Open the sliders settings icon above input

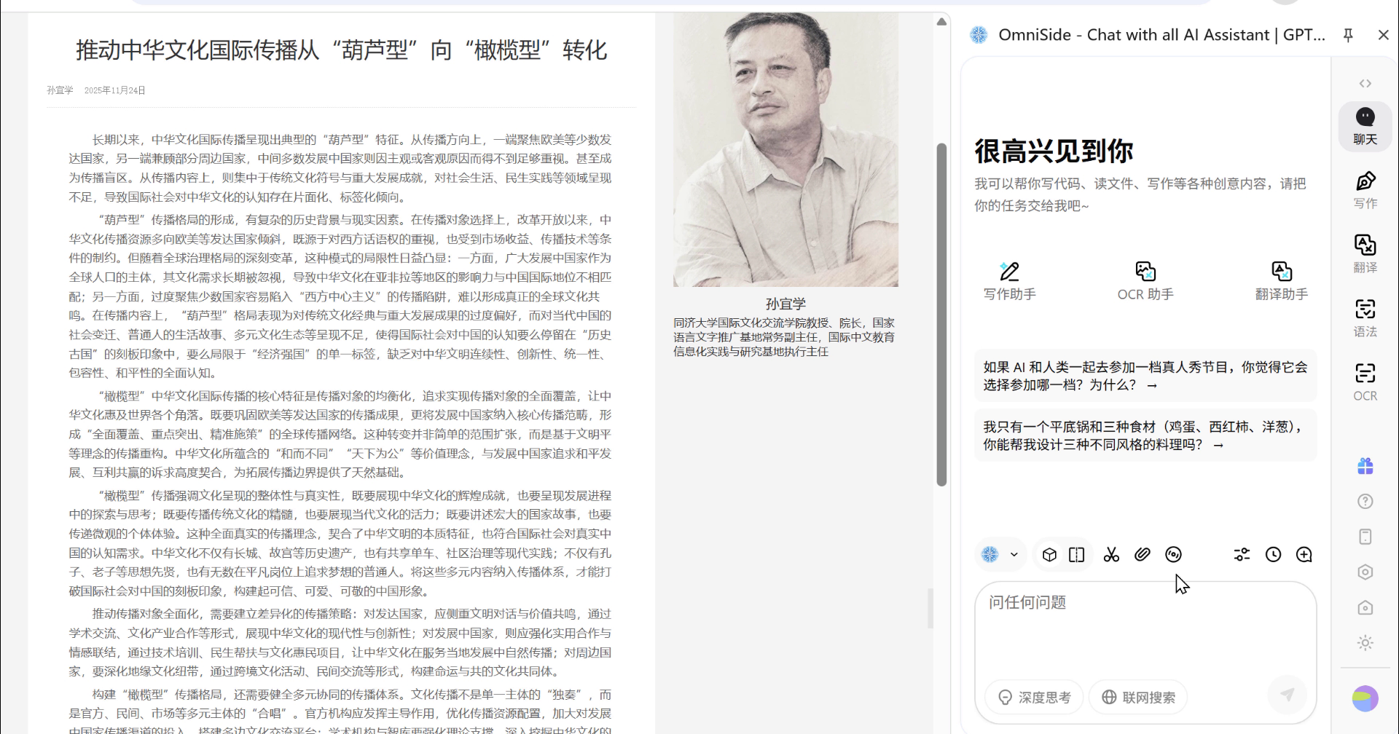[x=1242, y=555]
